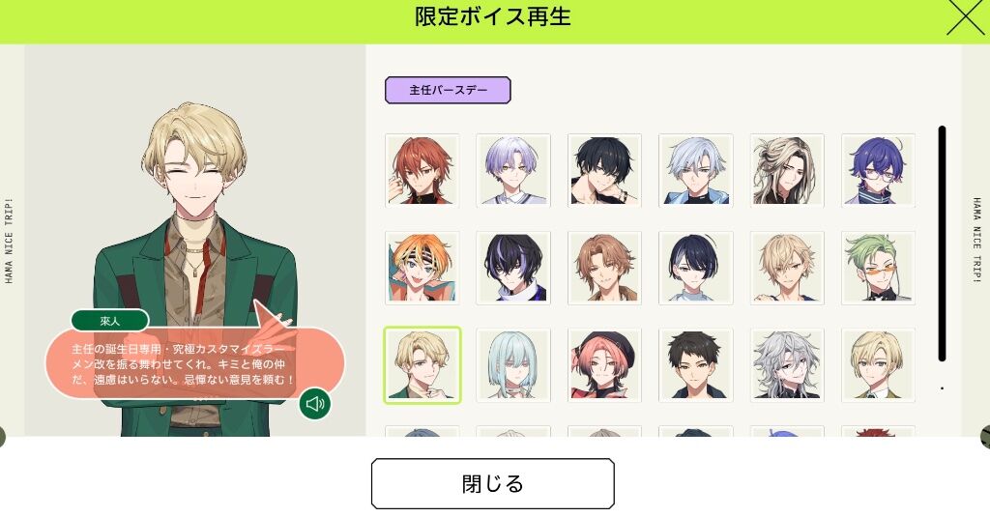The height and width of the screenshot is (517, 990).
Task: Select the short black-haired character in third row
Action: click(696, 365)
